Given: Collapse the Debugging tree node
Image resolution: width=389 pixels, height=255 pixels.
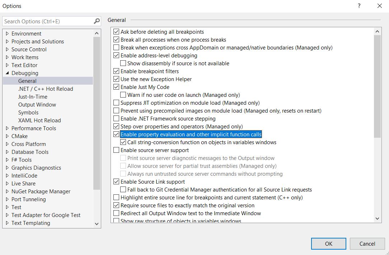Looking at the screenshot, I should (7, 73).
